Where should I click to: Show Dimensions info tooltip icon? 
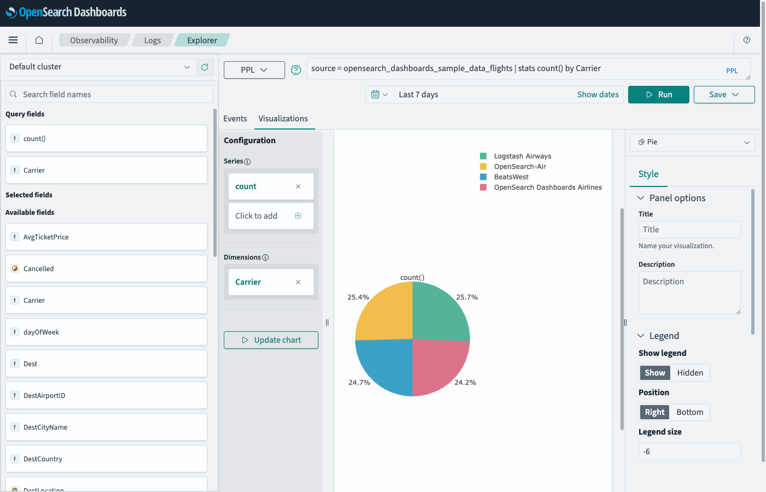pos(265,257)
